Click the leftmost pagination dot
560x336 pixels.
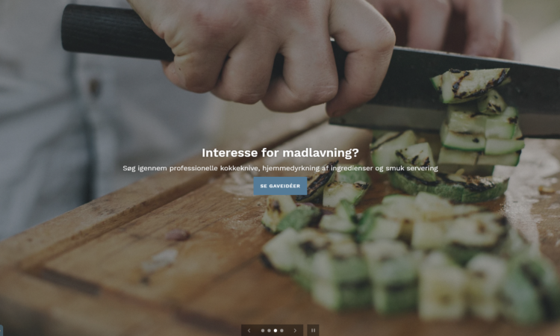coord(263,331)
